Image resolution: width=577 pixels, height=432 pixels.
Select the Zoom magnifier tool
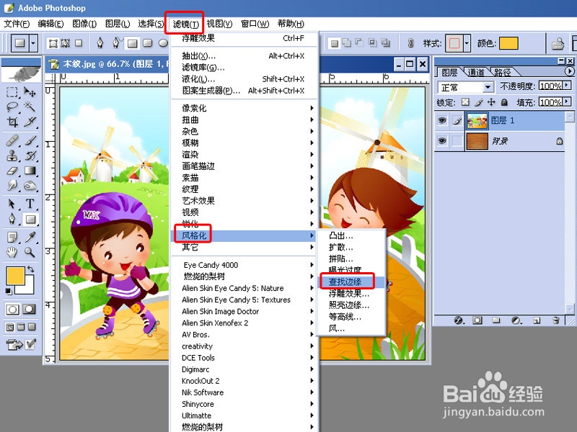coord(30,252)
